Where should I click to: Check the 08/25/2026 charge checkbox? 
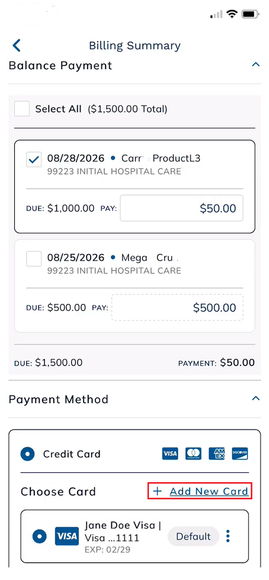[x=34, y=258]
